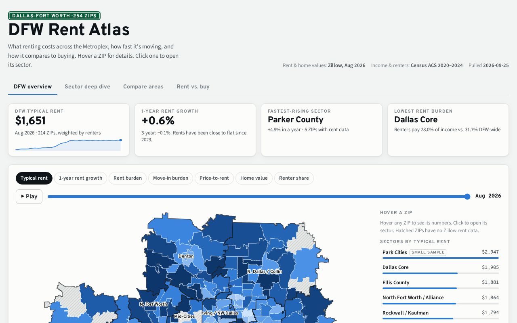Click the DFW Rent Atlas heading

coord(69,30)
